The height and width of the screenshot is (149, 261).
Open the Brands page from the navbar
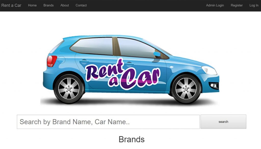[x=48, y=5]
